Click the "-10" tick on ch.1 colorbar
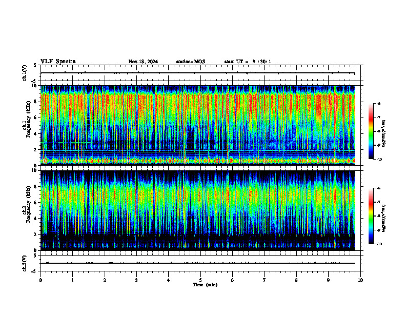The width and height of the screenshot is (406, 314). [x=379, y=159]
